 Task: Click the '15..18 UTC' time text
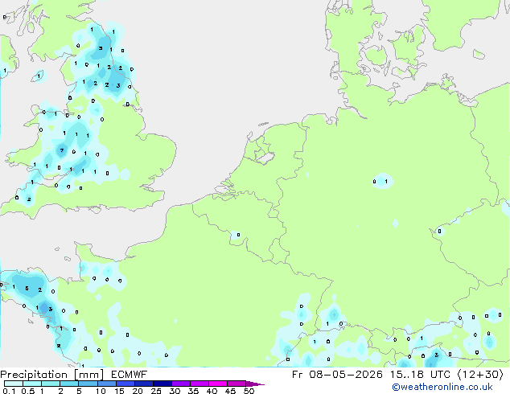pos(420,375)
